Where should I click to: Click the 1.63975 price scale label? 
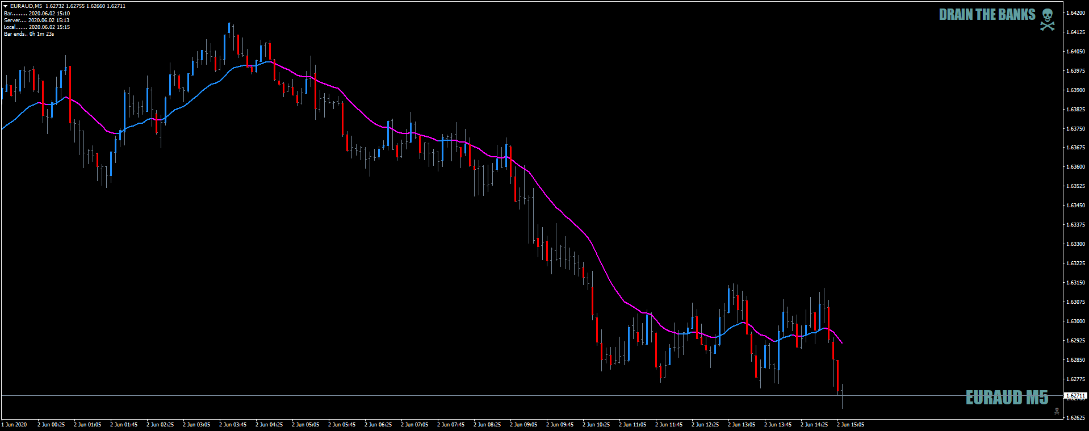click(x=1075, y=70)
